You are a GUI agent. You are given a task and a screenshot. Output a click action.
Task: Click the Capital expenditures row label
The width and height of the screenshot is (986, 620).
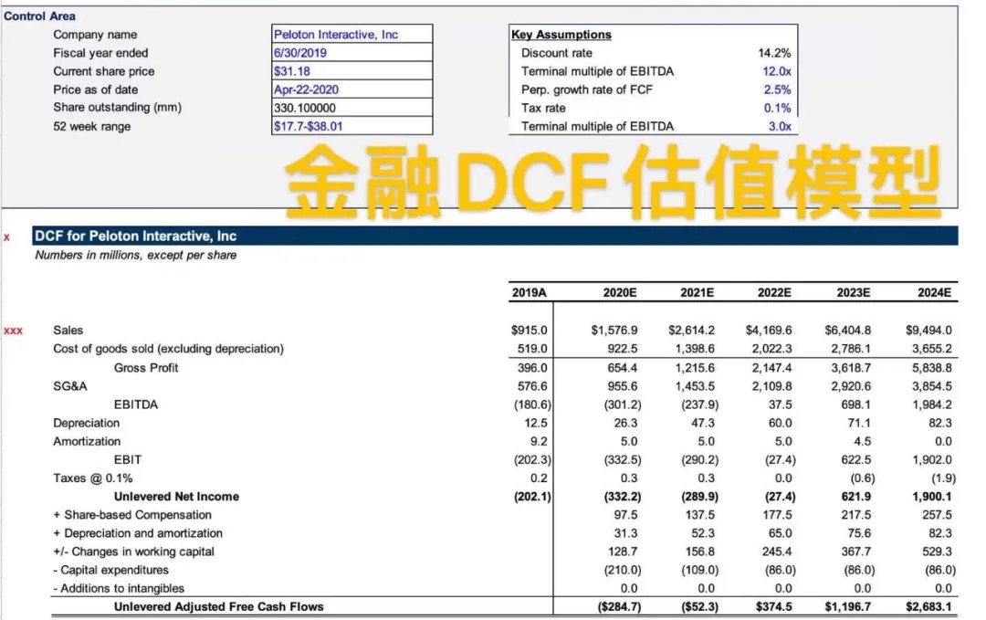[x=110, y=570]
